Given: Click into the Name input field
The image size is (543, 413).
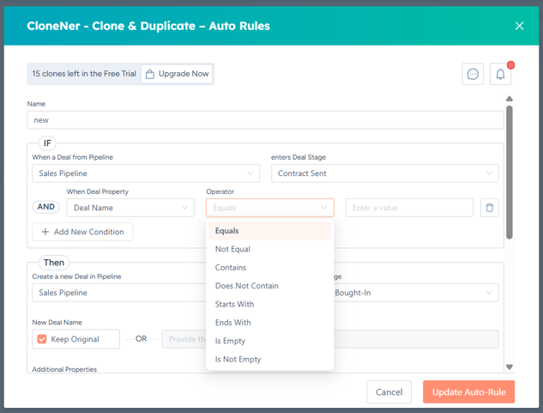Looking at the screenshot, I should [265, 120].
